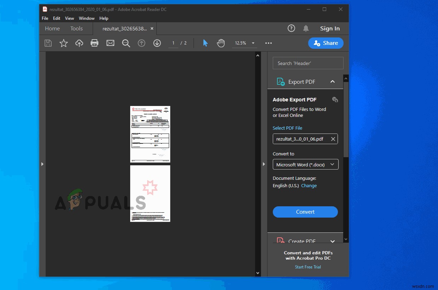Viewport: 438px width, 290px height.
Task: Open the zoom percentage dropdown
Action: point(253,43)
